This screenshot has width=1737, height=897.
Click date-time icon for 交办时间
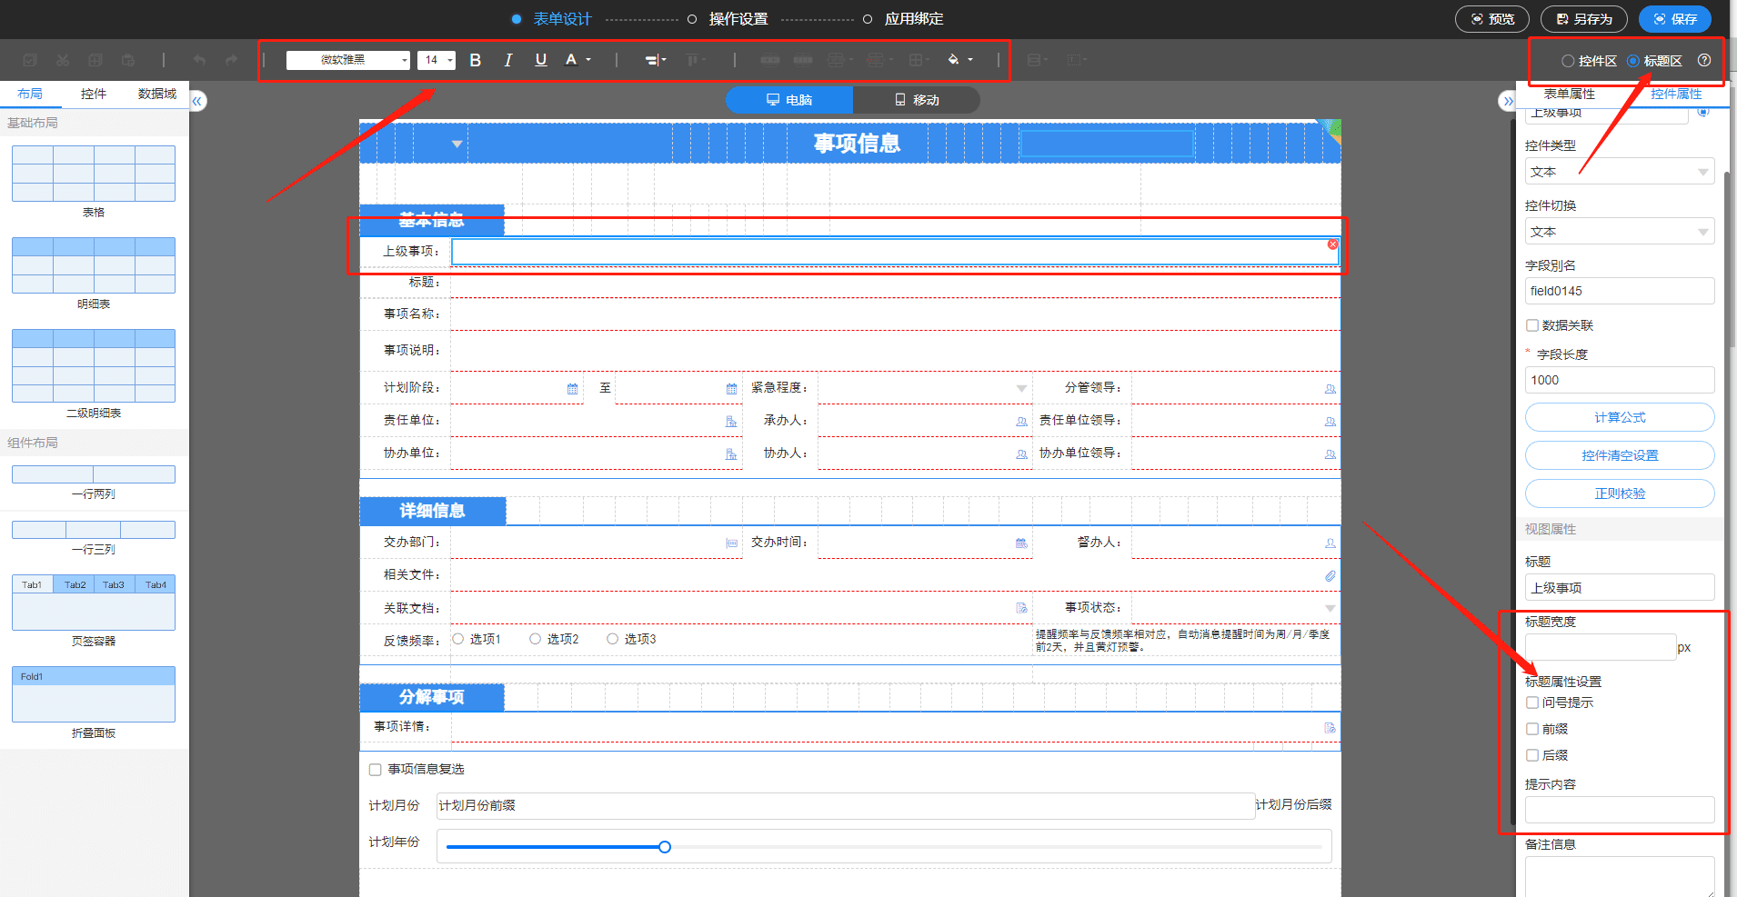tap(1021, 543)
